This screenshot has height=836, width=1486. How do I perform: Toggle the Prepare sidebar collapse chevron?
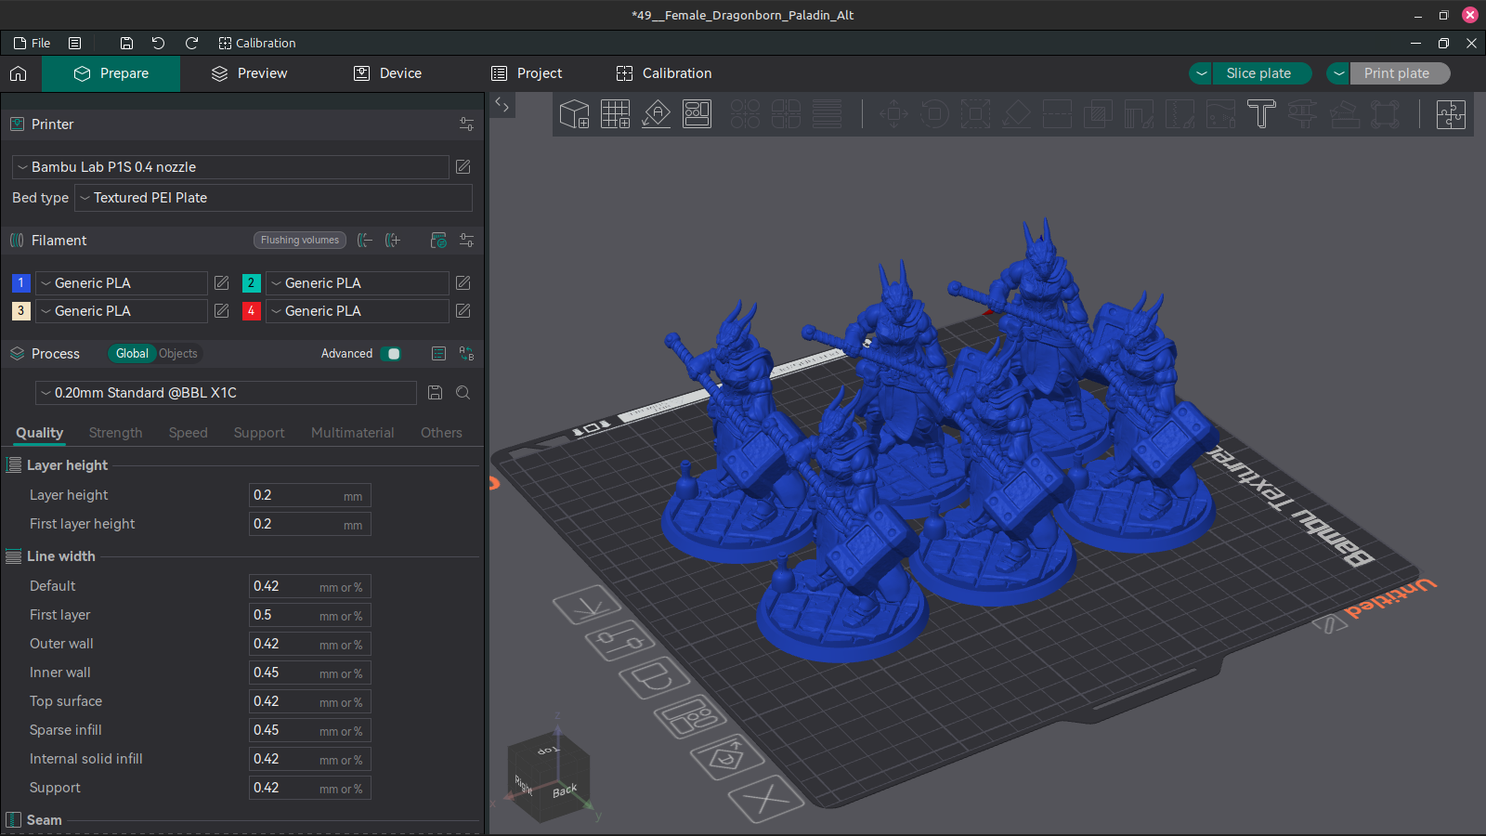click(501, 105)
